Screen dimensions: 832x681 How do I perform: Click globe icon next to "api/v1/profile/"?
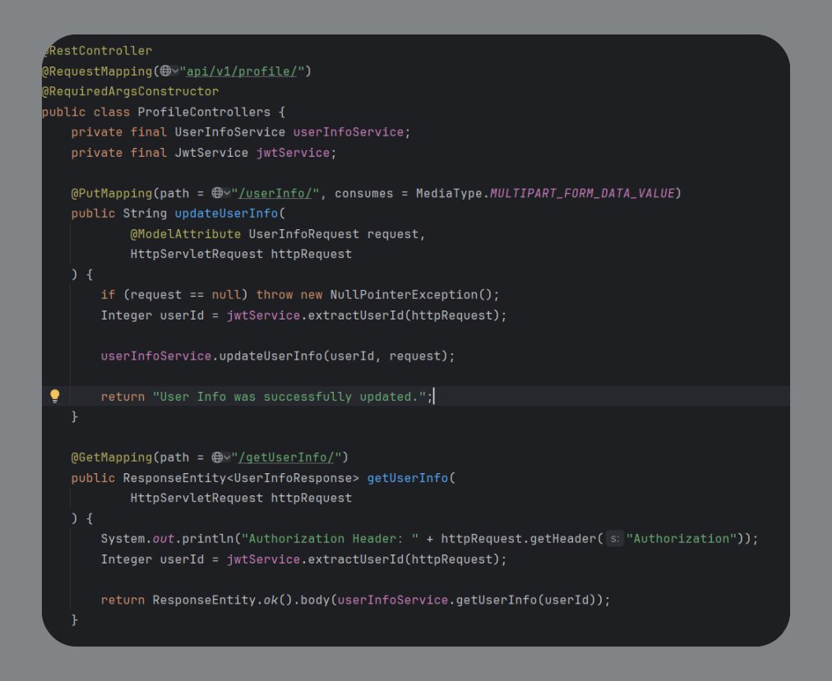click(165, 71)
